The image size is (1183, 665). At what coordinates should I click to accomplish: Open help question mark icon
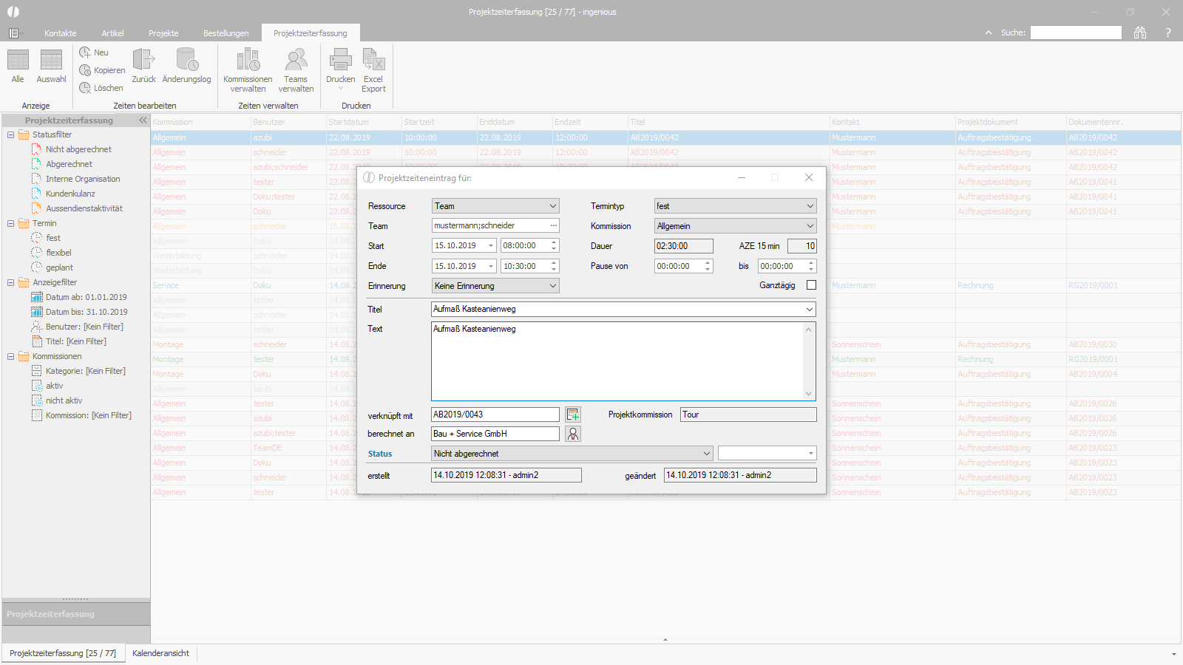coord(1168,33)
